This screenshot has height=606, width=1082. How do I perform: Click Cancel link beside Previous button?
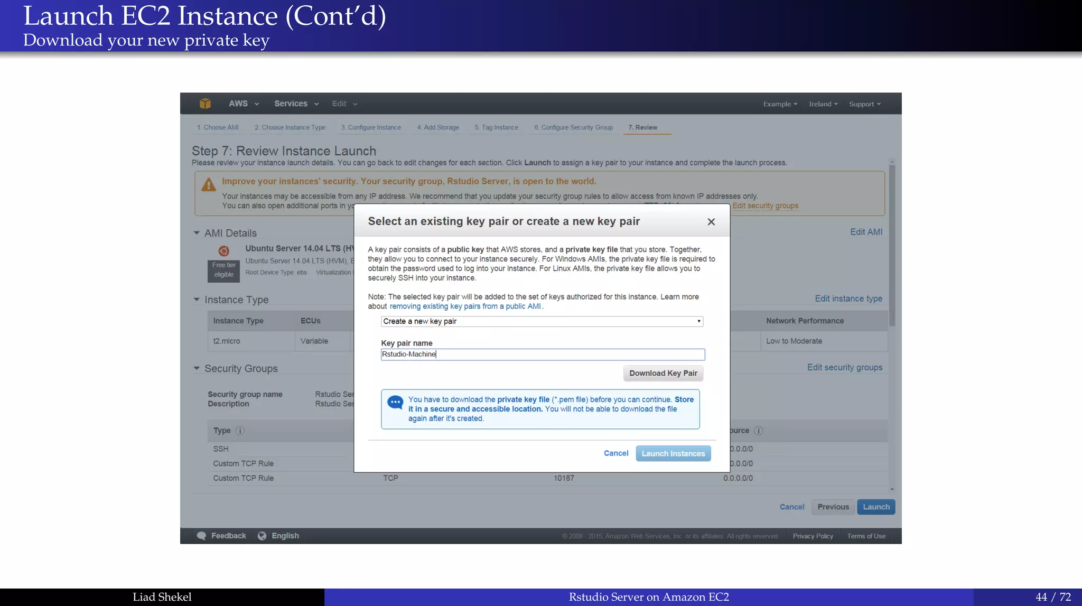(x=792, y=507)
